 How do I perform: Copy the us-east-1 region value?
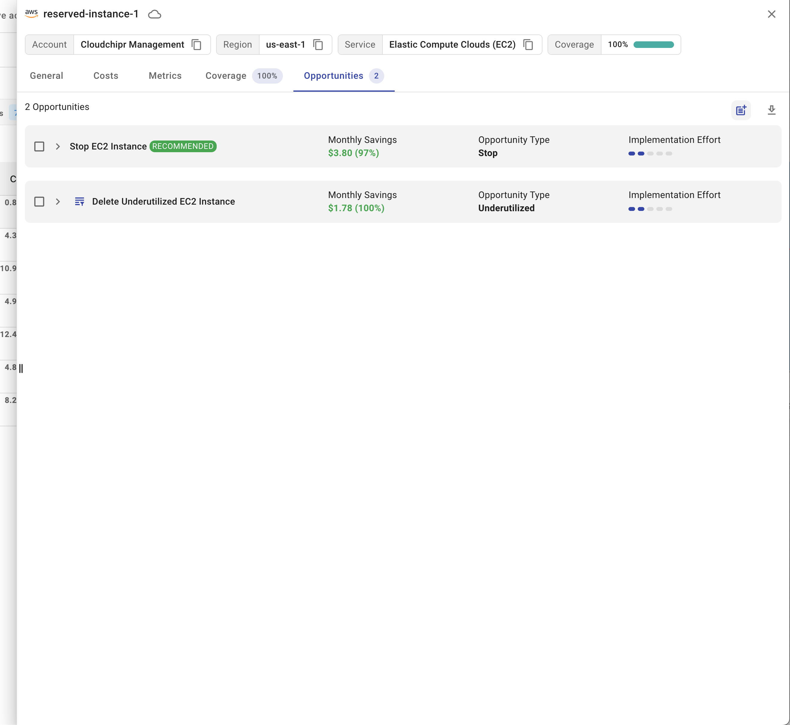pyautogui.click(x=318, y=45)
